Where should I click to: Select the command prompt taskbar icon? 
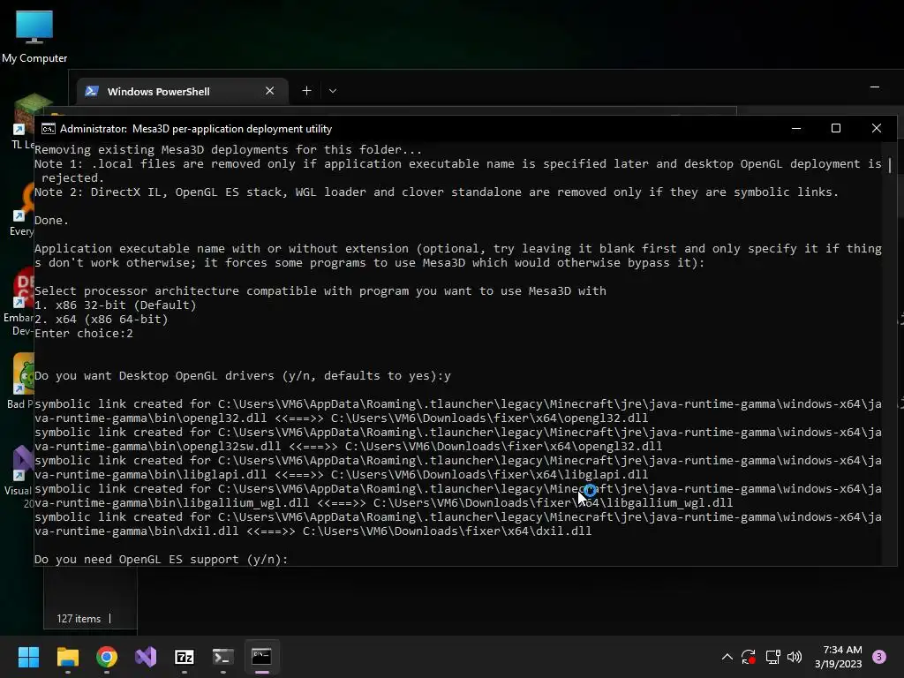(x=261, y=657)
